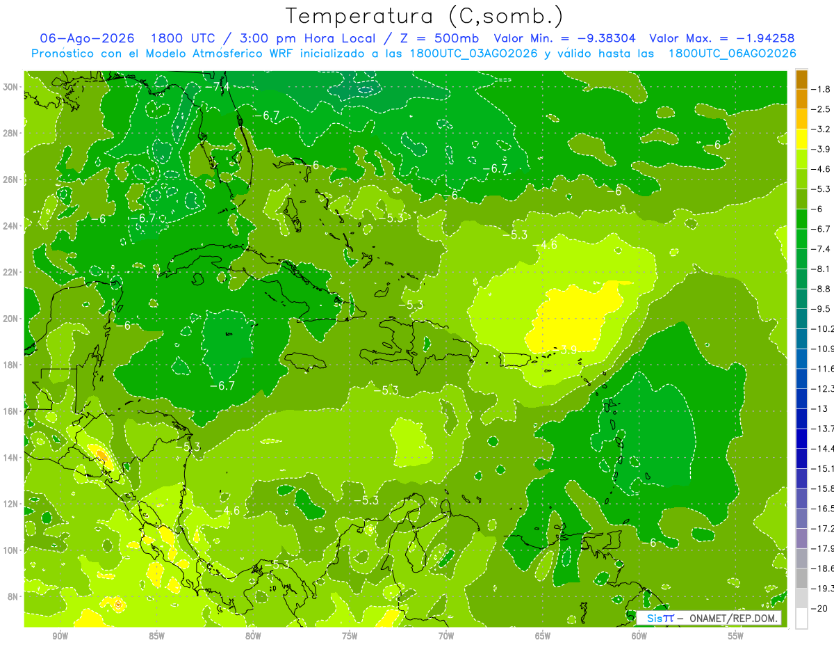The height and width of the screenshot is (645, 834).
Task: Click the 30N latitude label
Action: 12,87
